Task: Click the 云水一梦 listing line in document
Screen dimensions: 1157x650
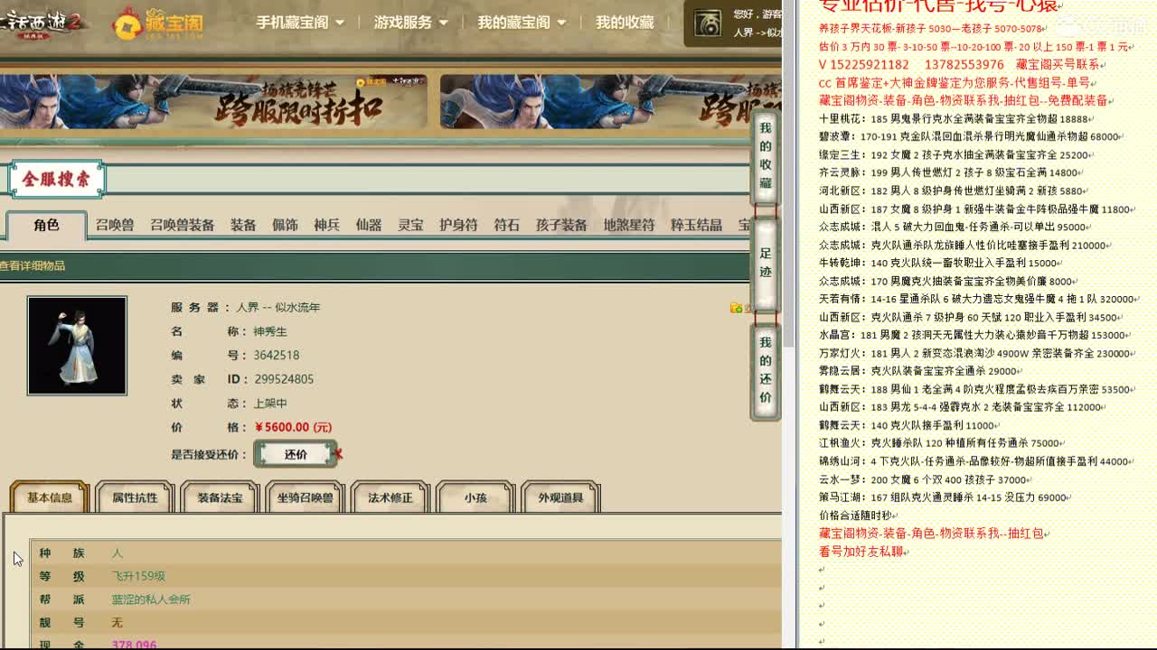Action: [x=926, y=479]
